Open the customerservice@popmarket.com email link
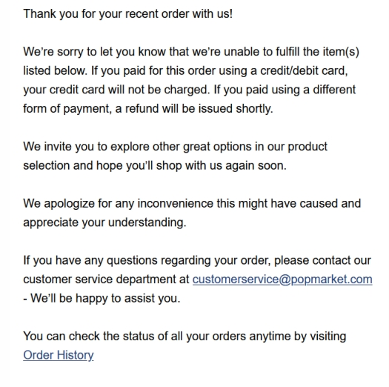Screen dimensions: 389x387 [282, 279]
